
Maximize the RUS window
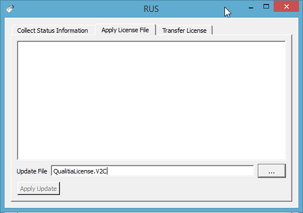[266, 7]
